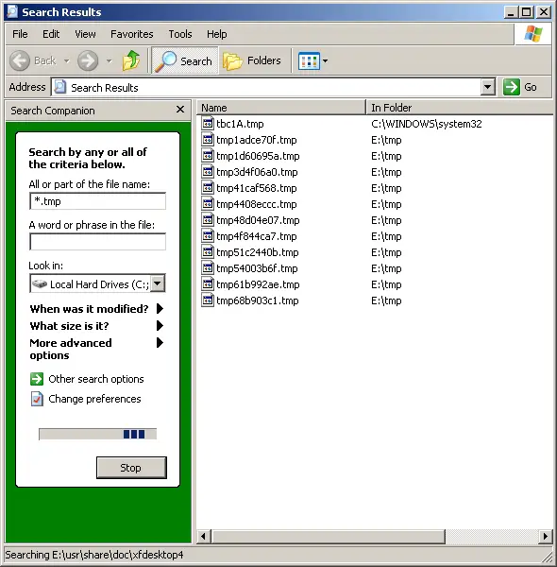
Task: Open the Views icon in the toolbar
Action: click(x=310, y=60)
